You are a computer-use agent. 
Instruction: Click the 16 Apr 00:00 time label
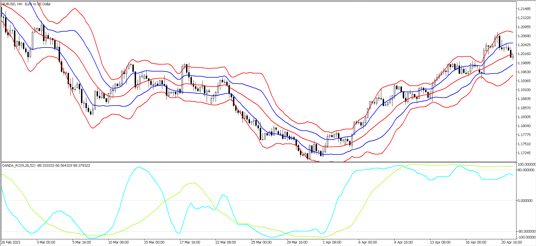tap(476, 242)
